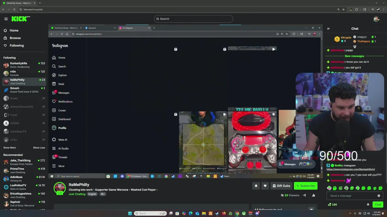Image resolution: width=387 pixels, height=217 pixels.
Task: Open Discord from the taskbar
Action: click(x=257, y=213)
